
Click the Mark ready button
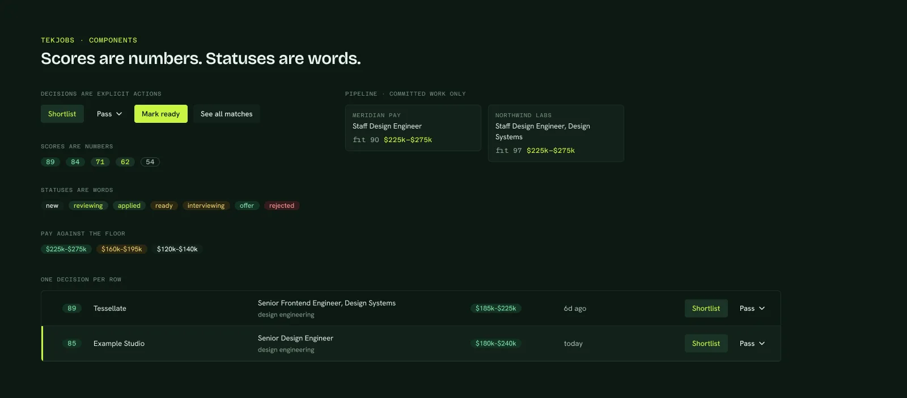coord(161,114)
